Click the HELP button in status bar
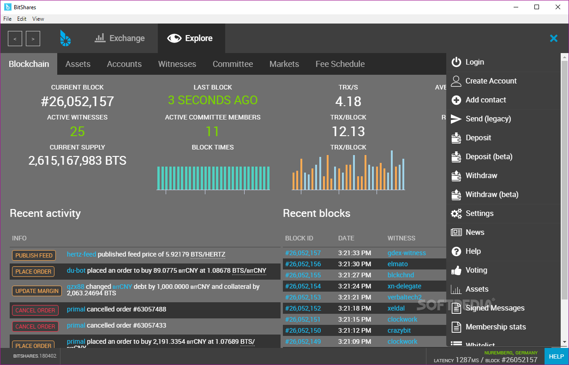569x365 pixels. pyautogui.click(x=557, y=356)
